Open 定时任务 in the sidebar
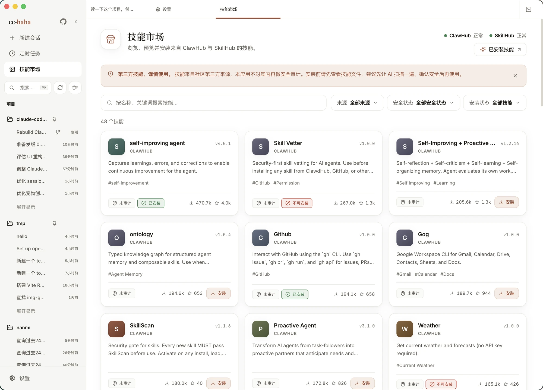543x390 pixels. [x=43, y=54]
